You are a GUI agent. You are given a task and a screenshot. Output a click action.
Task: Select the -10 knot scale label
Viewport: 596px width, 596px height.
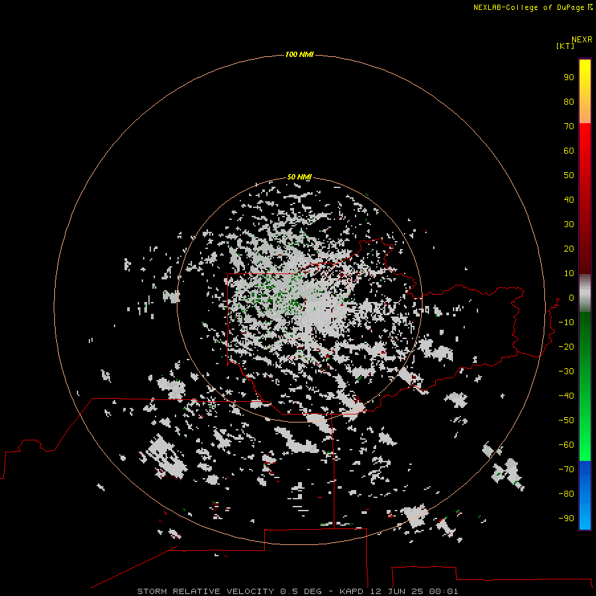click(x=566, y=323)
